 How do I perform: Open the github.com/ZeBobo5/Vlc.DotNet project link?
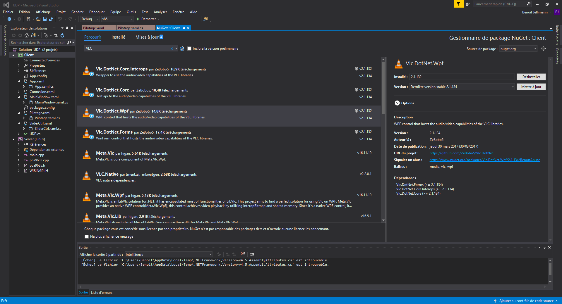(461, 153)
